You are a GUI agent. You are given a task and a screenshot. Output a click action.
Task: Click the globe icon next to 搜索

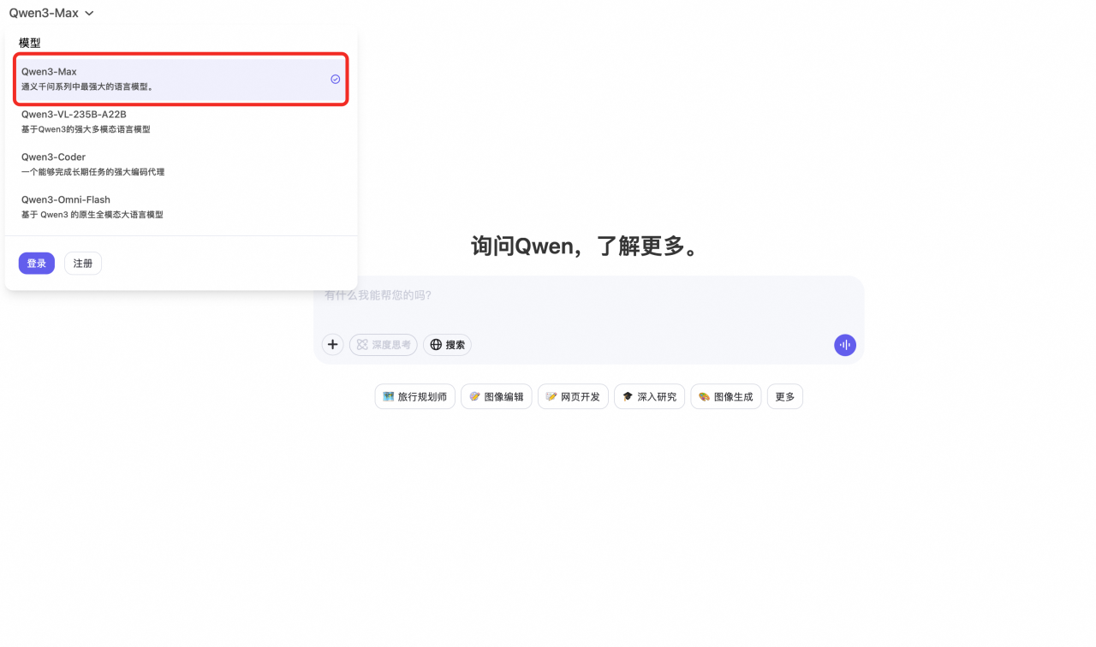coord(435,344)
